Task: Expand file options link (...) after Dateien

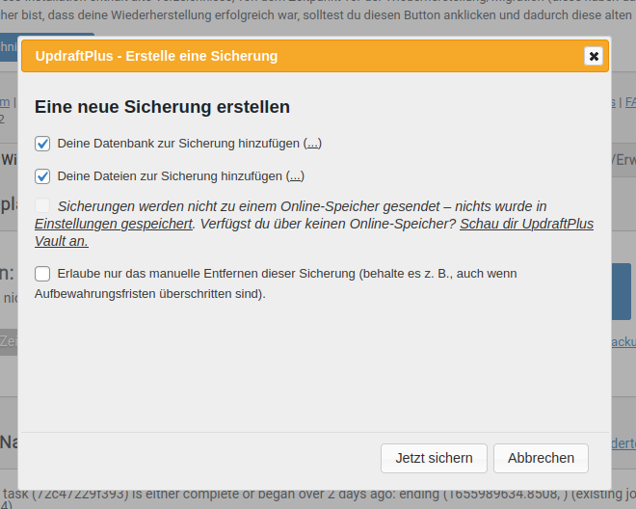Action: 295,176
